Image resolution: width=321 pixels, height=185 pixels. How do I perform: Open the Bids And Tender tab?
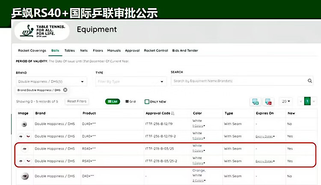[x=185, y=50]
